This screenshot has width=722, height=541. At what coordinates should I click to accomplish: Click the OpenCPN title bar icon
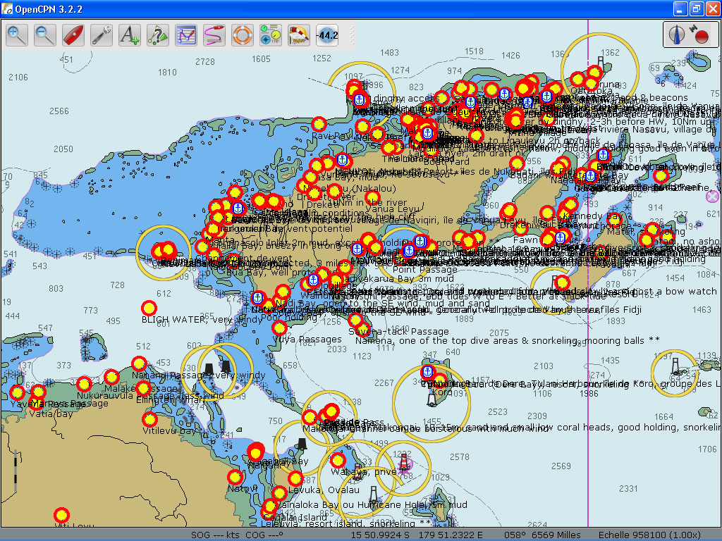(7, 8)
